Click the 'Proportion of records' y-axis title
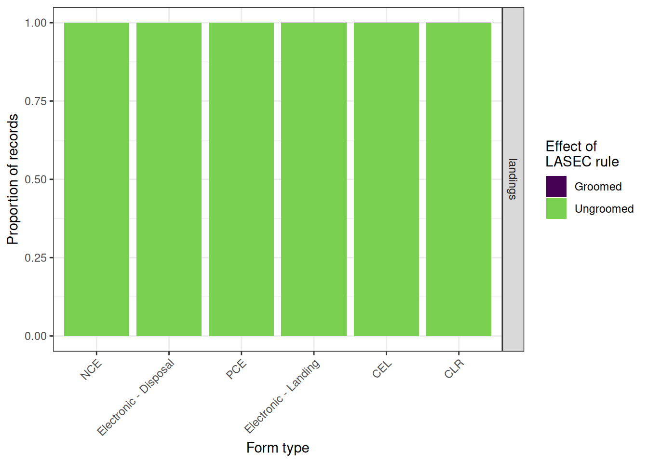 pyautogui.click(x=13, y=179)
